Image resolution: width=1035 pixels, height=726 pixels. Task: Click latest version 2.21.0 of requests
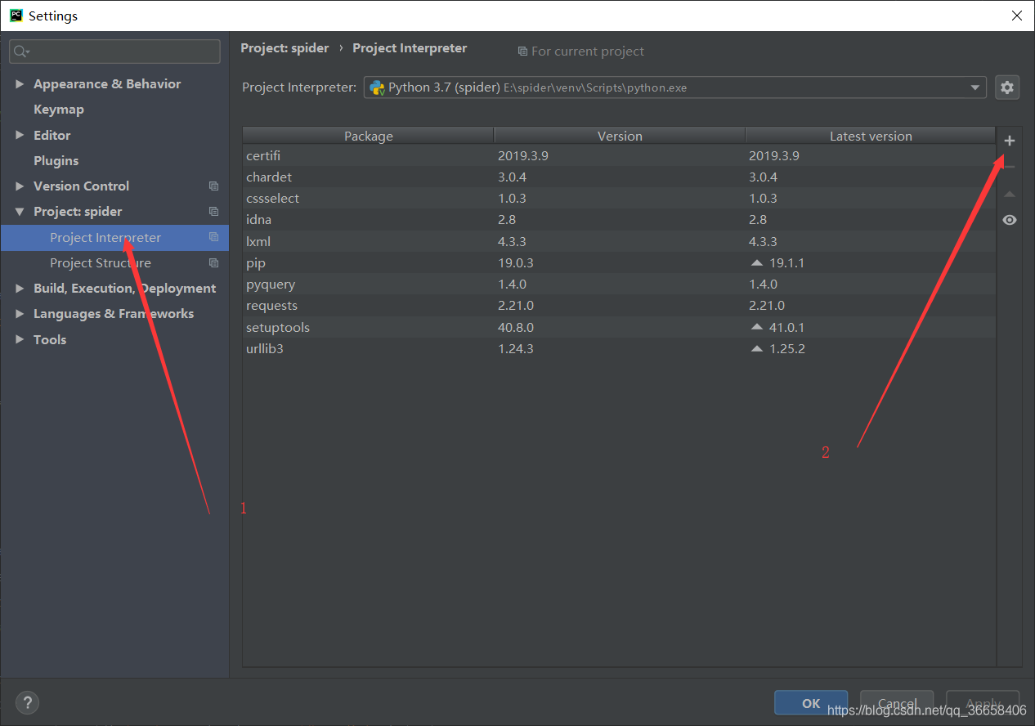pos(767,305)
